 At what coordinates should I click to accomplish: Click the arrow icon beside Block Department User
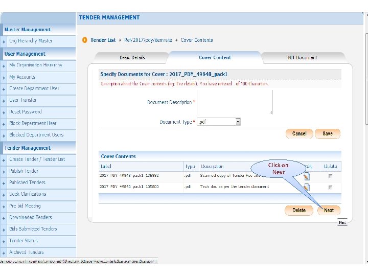pyautogui.click(x=4, y=124)
